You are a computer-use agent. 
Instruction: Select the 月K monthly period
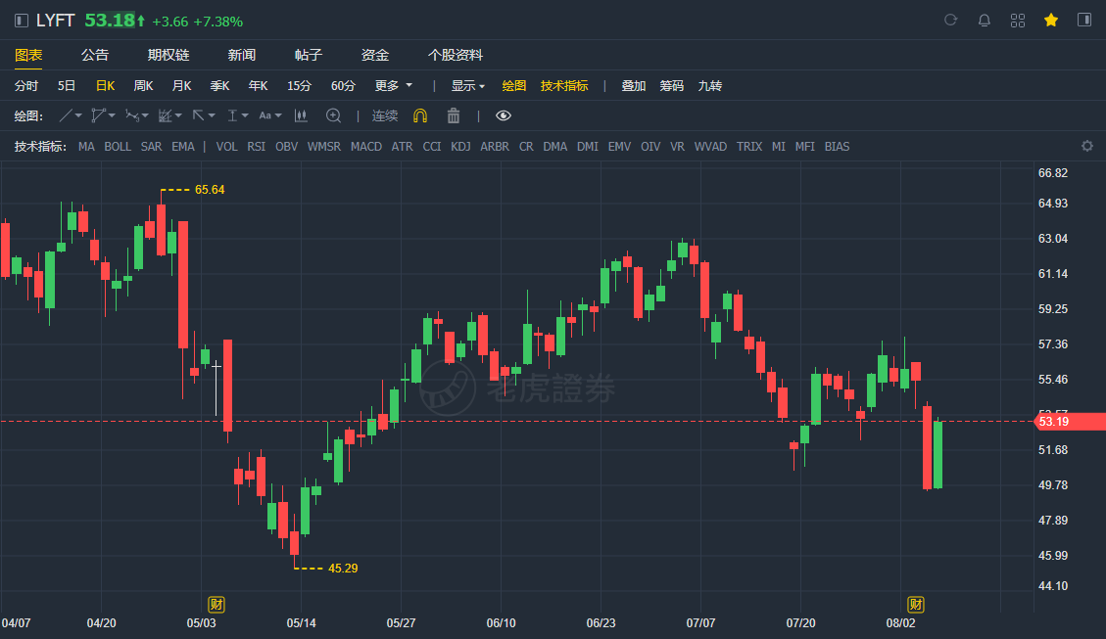pyautogui.click(x=181, y=86)
